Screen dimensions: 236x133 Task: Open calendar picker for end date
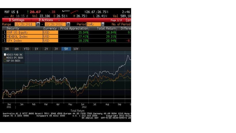68,24
